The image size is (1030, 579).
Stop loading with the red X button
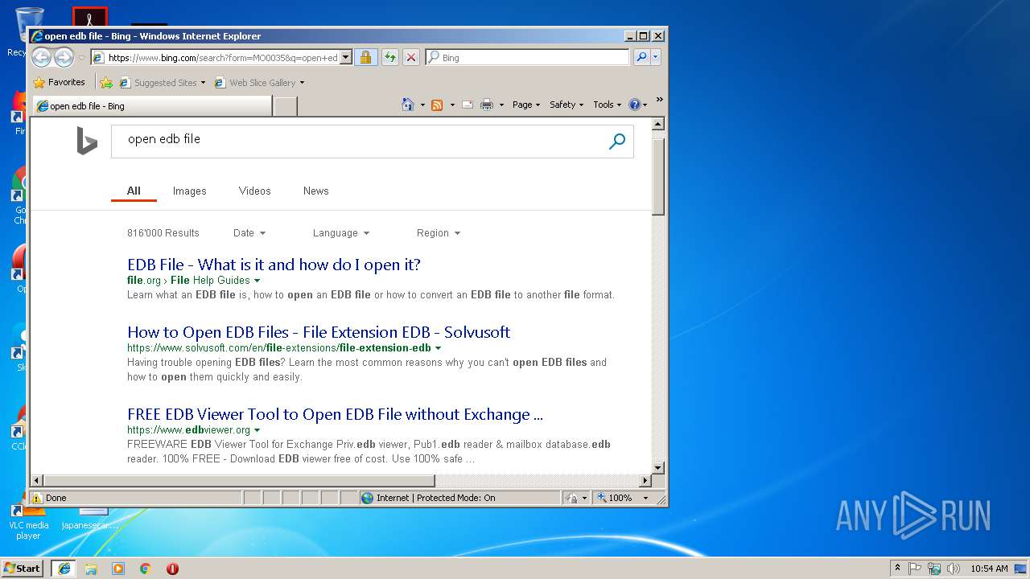[411, 57]
